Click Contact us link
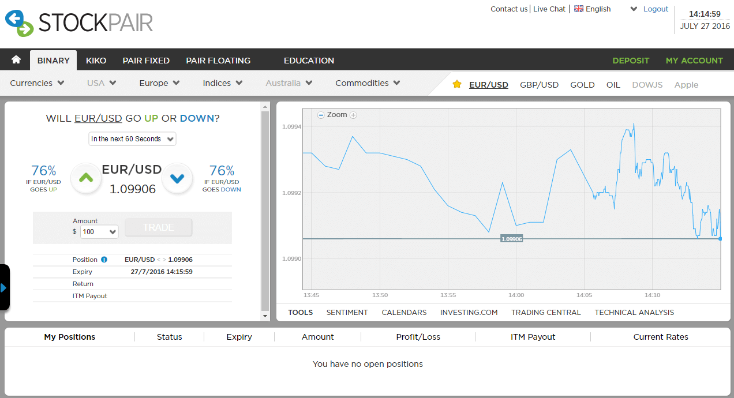The image size is (734, 398). point(509,9)
